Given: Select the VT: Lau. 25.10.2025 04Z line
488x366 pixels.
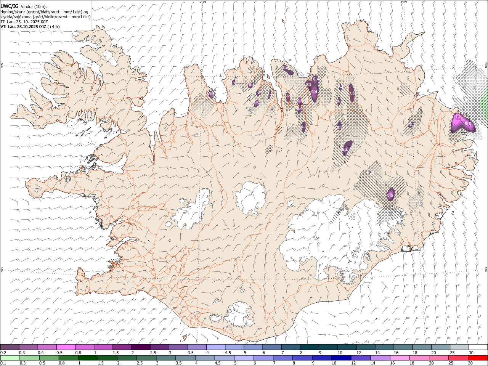Looking at the screenshot, I should coord(30,27).
